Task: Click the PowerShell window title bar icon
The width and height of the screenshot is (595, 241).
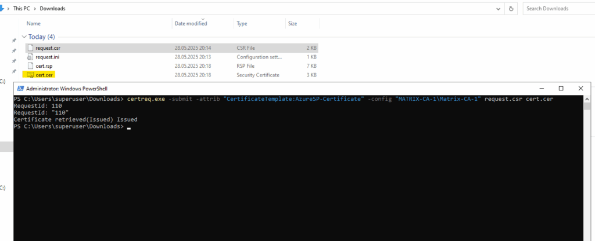Action: point(20,89)
